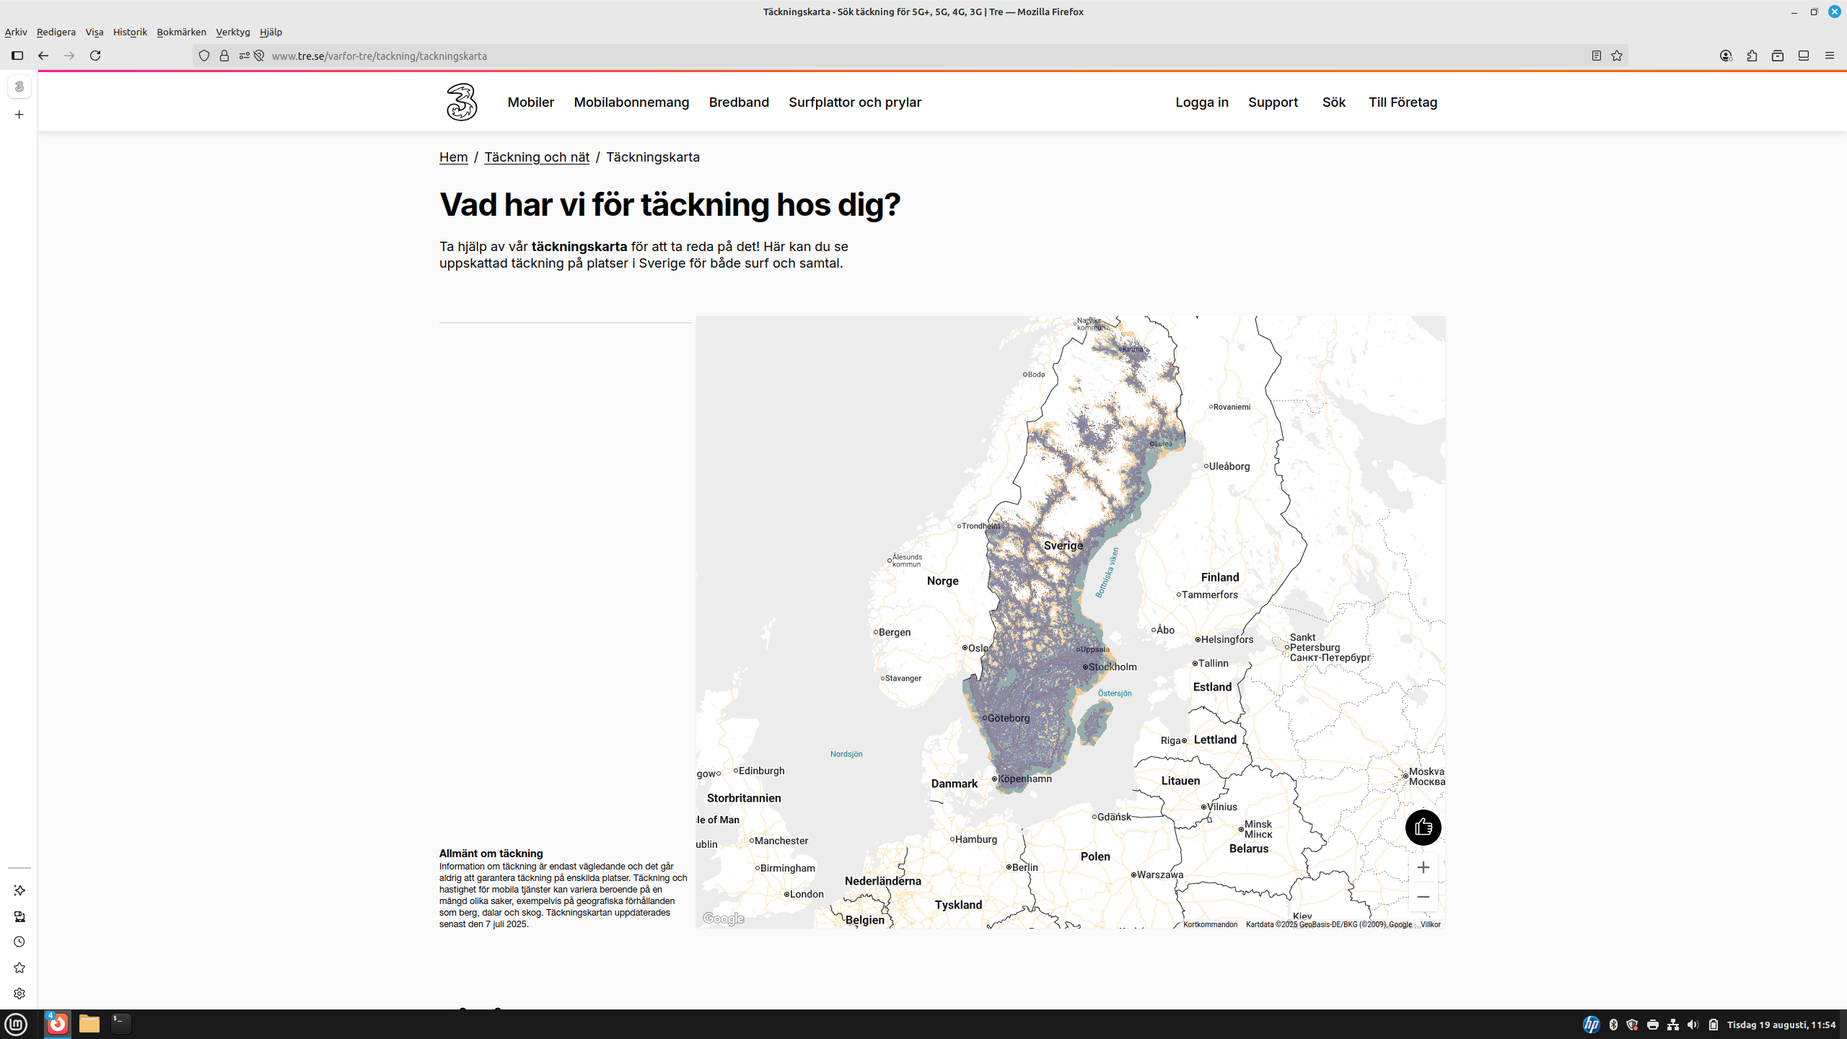
Task: Open the AI chatbot sidebar sparkle icon
Action: [19, 890]
